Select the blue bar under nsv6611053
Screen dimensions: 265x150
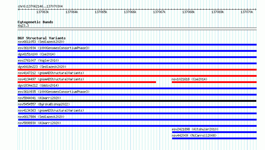click(137, 45)
